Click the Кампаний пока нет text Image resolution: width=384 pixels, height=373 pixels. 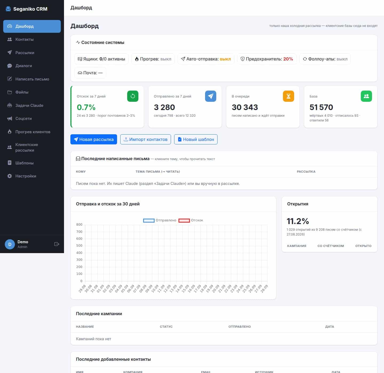pyautogui.click(x=94, y=339)
